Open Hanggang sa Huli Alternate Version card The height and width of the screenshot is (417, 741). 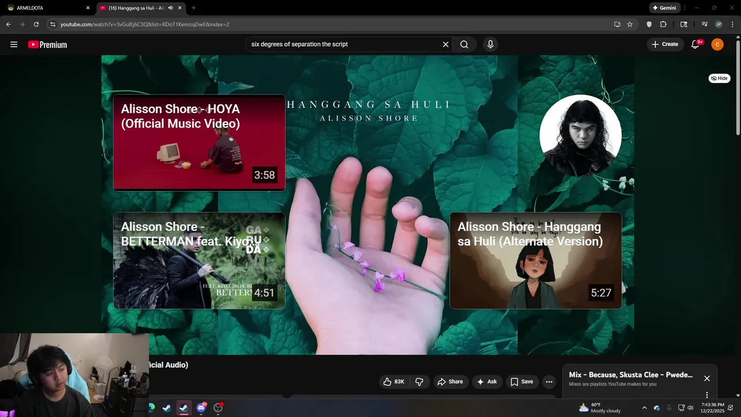[x=535, y=261]
